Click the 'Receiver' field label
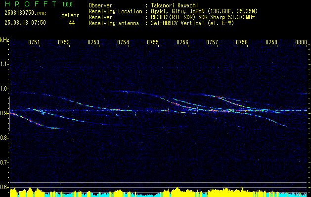Image resolution: width=311 pixels, height=197 pixels. point(100,17)
